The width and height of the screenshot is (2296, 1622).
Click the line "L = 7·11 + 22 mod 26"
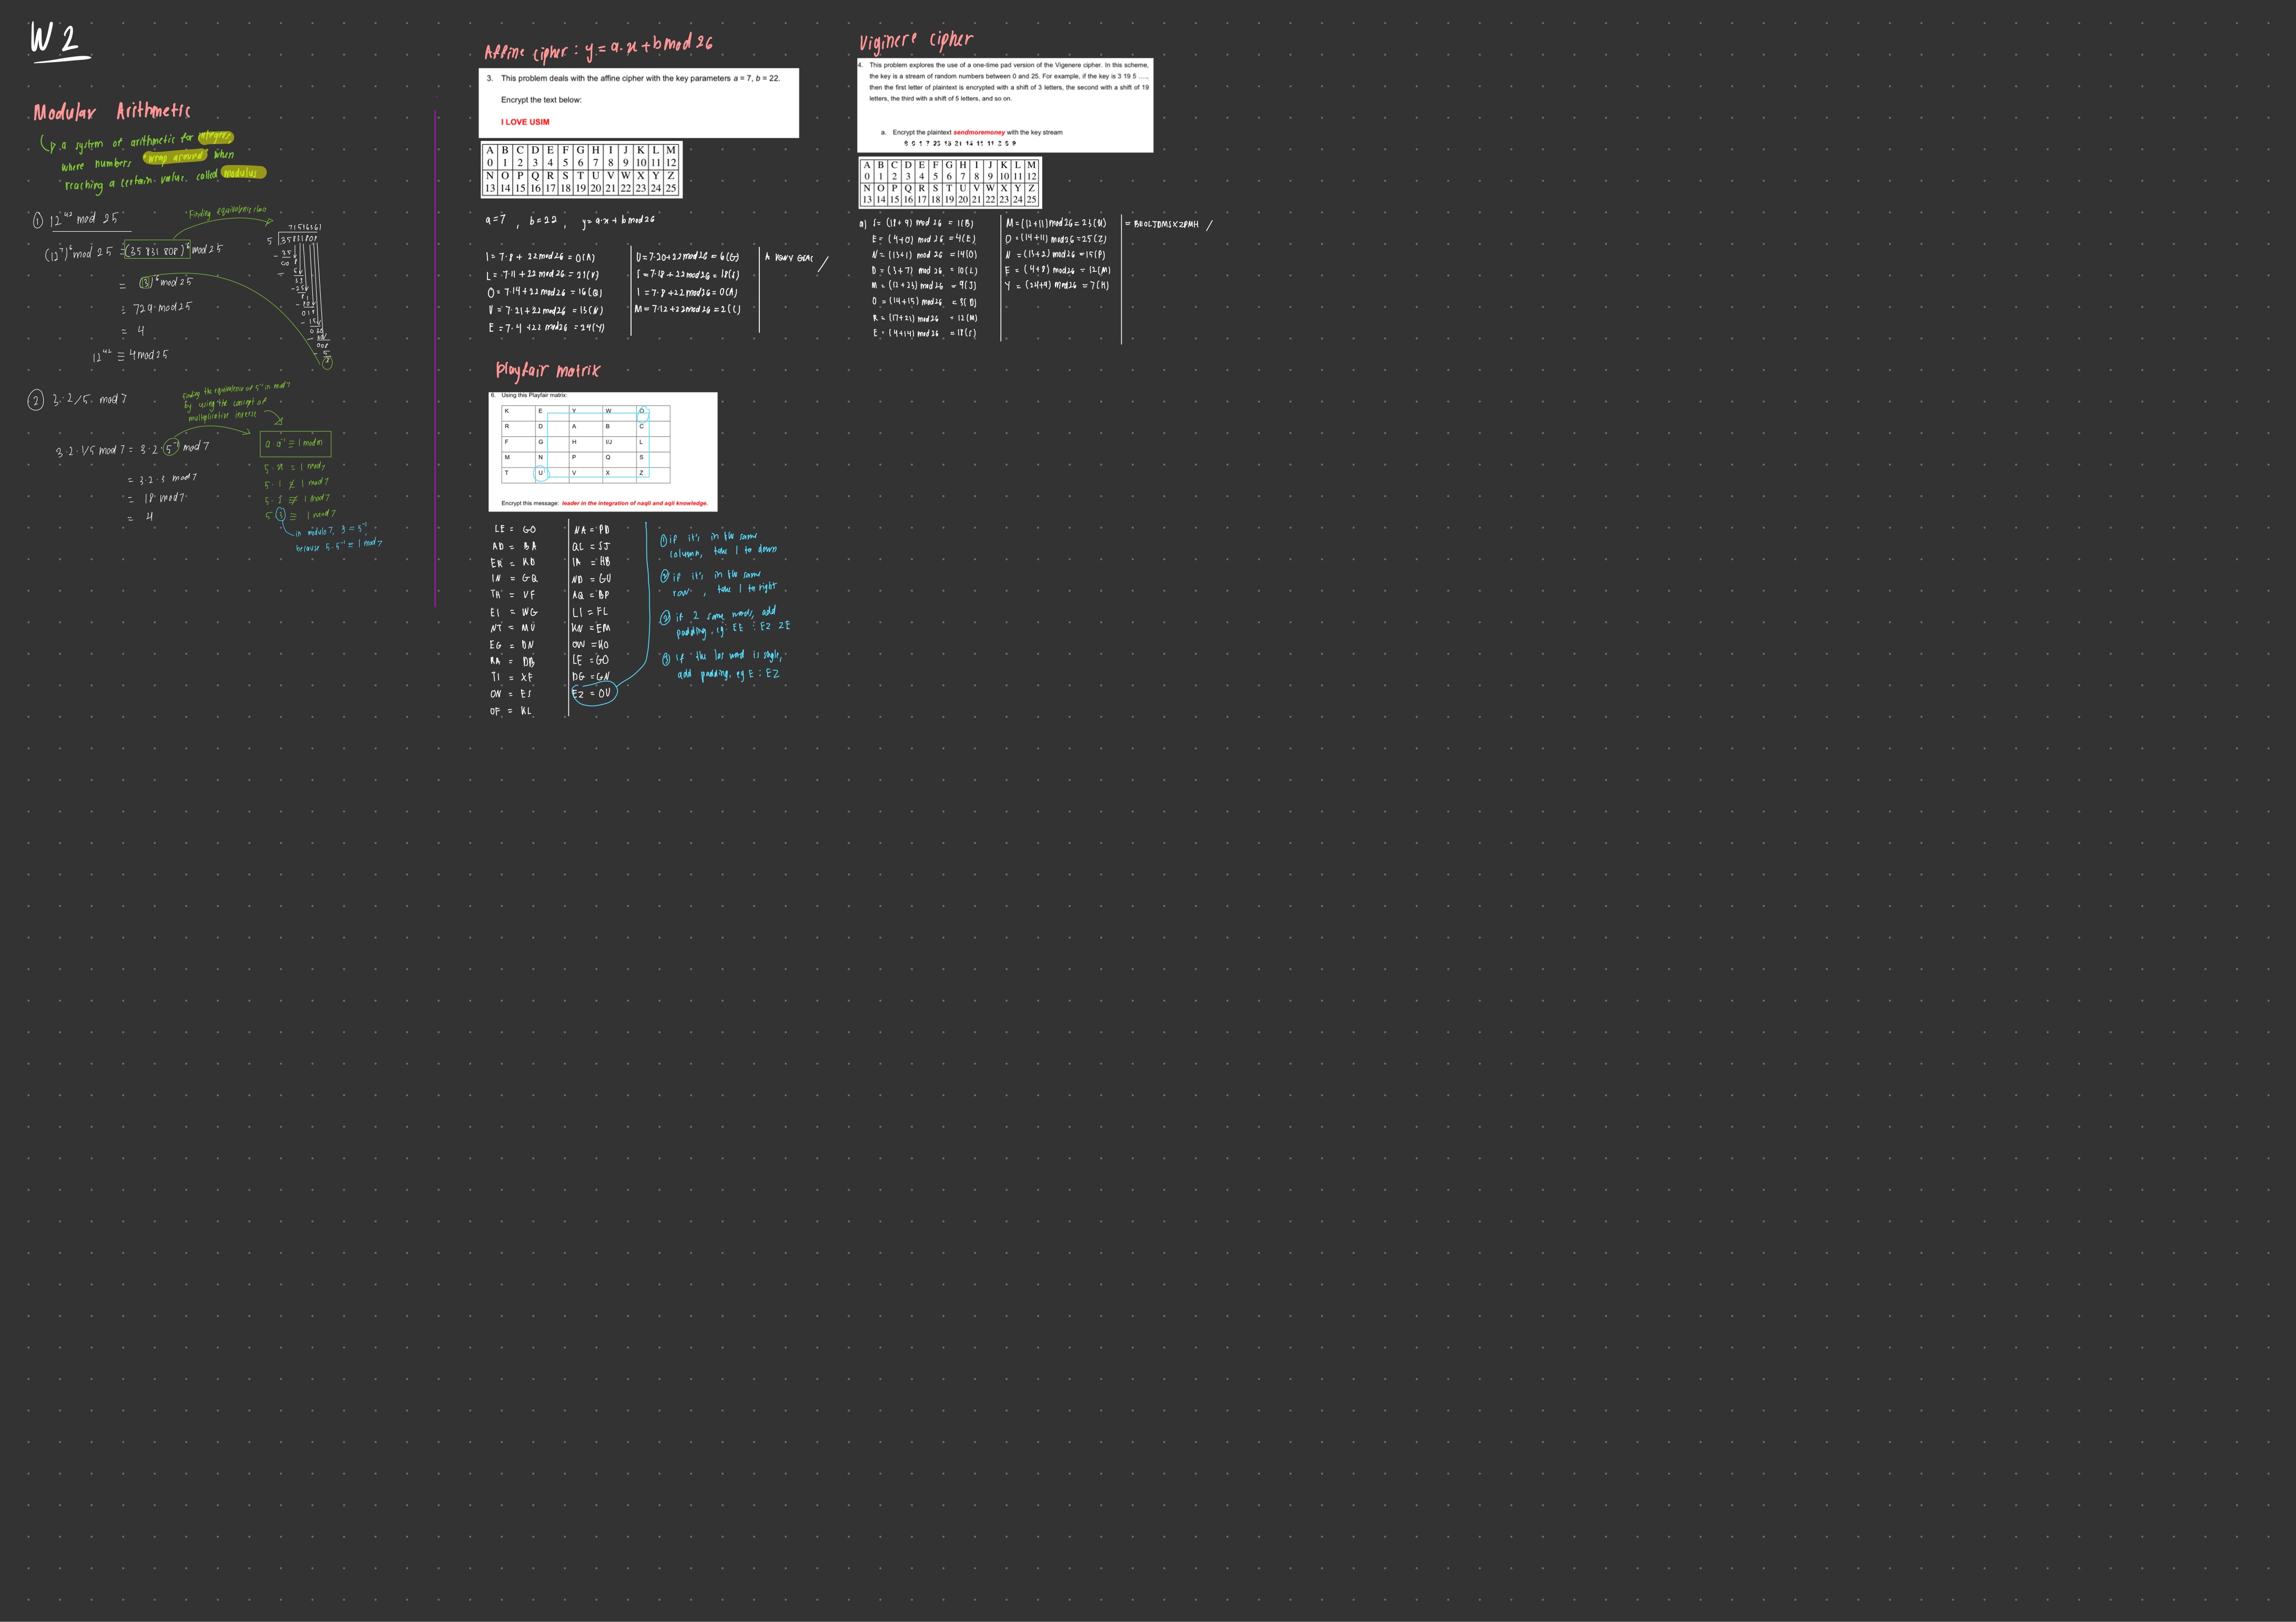pyautogui.click(x=543, y=275)
